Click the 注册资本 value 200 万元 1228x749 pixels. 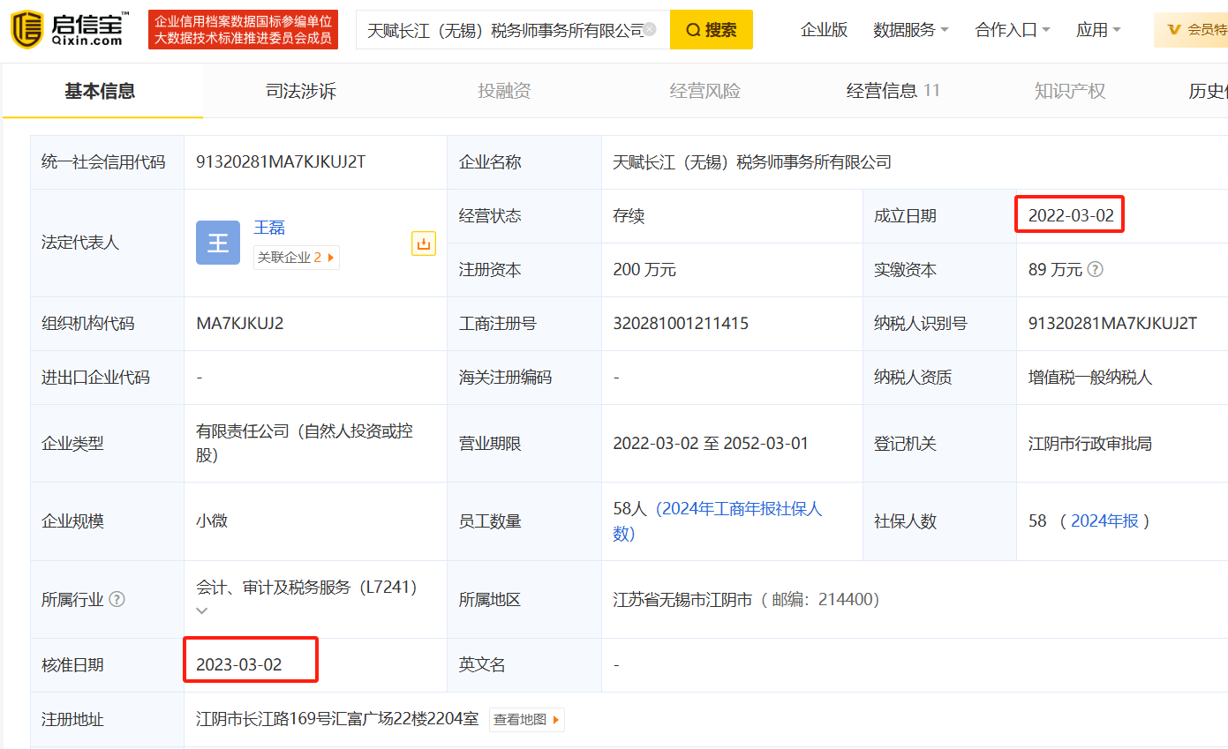pyautogui.click(x=644, y=270)
